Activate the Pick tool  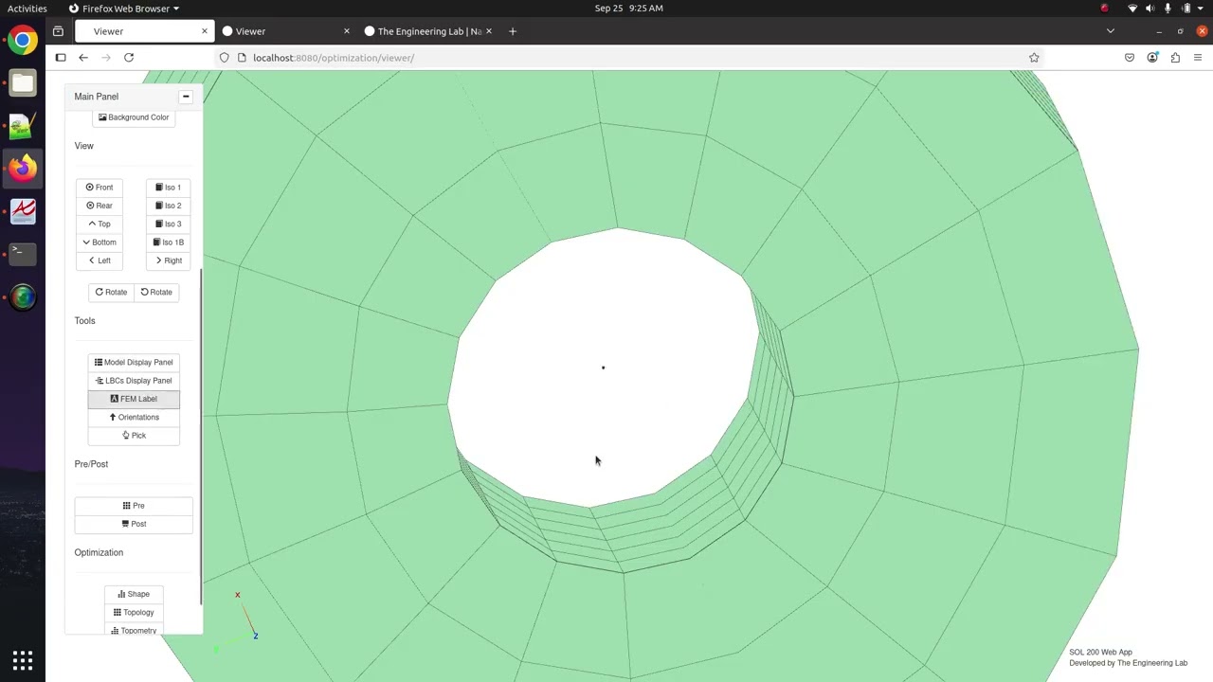pos(134,436)
